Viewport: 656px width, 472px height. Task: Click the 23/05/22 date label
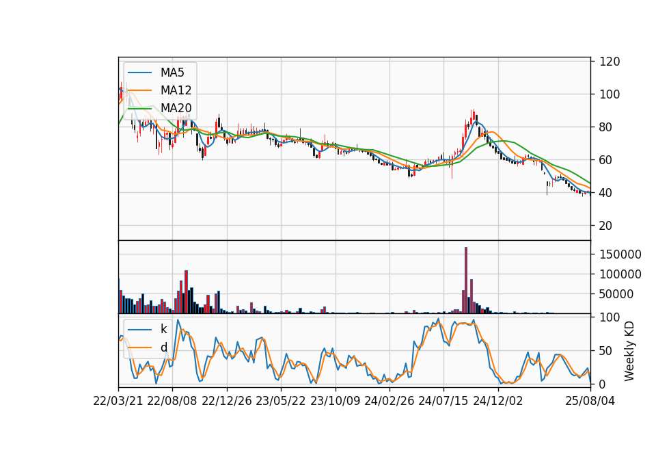[x=281, y=401]
